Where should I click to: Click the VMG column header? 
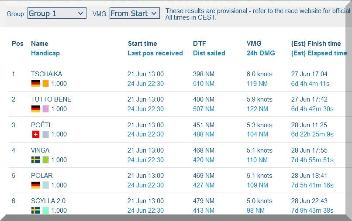(254, 44)
